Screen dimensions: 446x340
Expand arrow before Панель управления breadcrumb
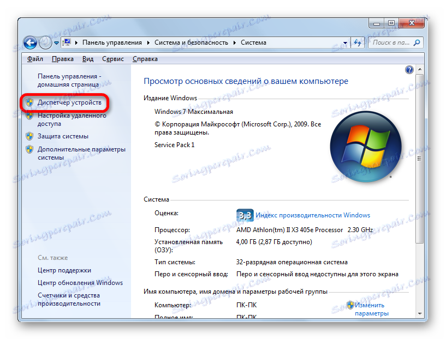pyautogui.click(x=76, y=43)
